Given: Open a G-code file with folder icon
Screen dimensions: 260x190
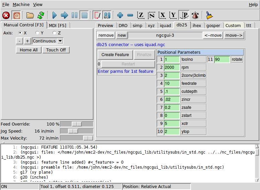Looking at the screenshot, I should click(30, 15).
